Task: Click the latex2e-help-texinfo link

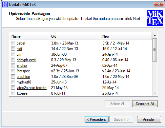Action: [31, 88]
